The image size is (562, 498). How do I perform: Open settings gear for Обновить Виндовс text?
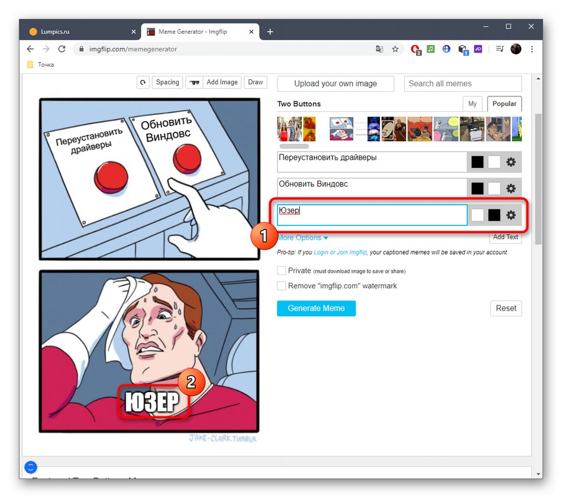click(x=511, y=189)
